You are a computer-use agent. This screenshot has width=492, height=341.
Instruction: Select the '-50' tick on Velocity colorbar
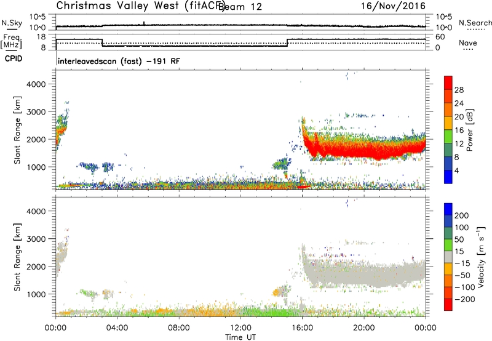[462, 275]
